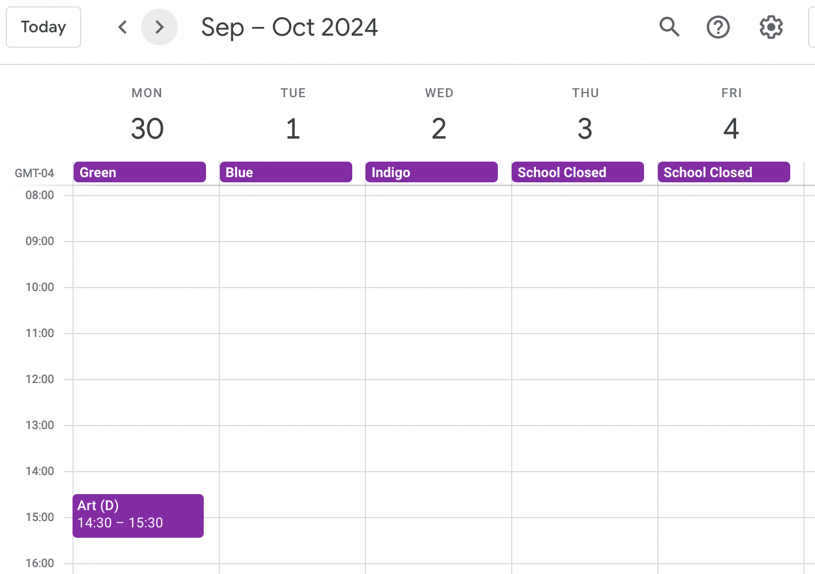Select Monday 30 date header
This screenshot has width=815, height=574.
[x=147, y=128]
